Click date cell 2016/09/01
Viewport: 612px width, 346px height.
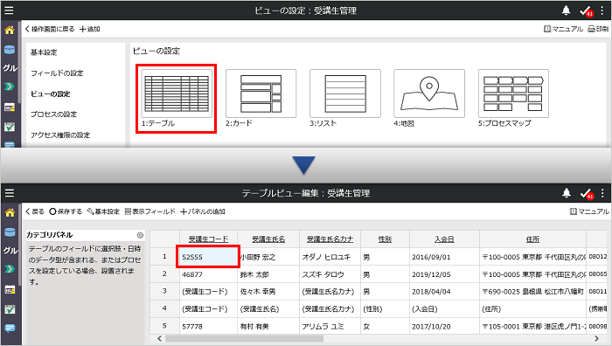(444, 257)
